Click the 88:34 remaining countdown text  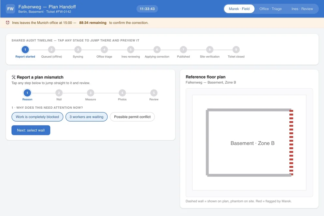(x=93, y=23)
